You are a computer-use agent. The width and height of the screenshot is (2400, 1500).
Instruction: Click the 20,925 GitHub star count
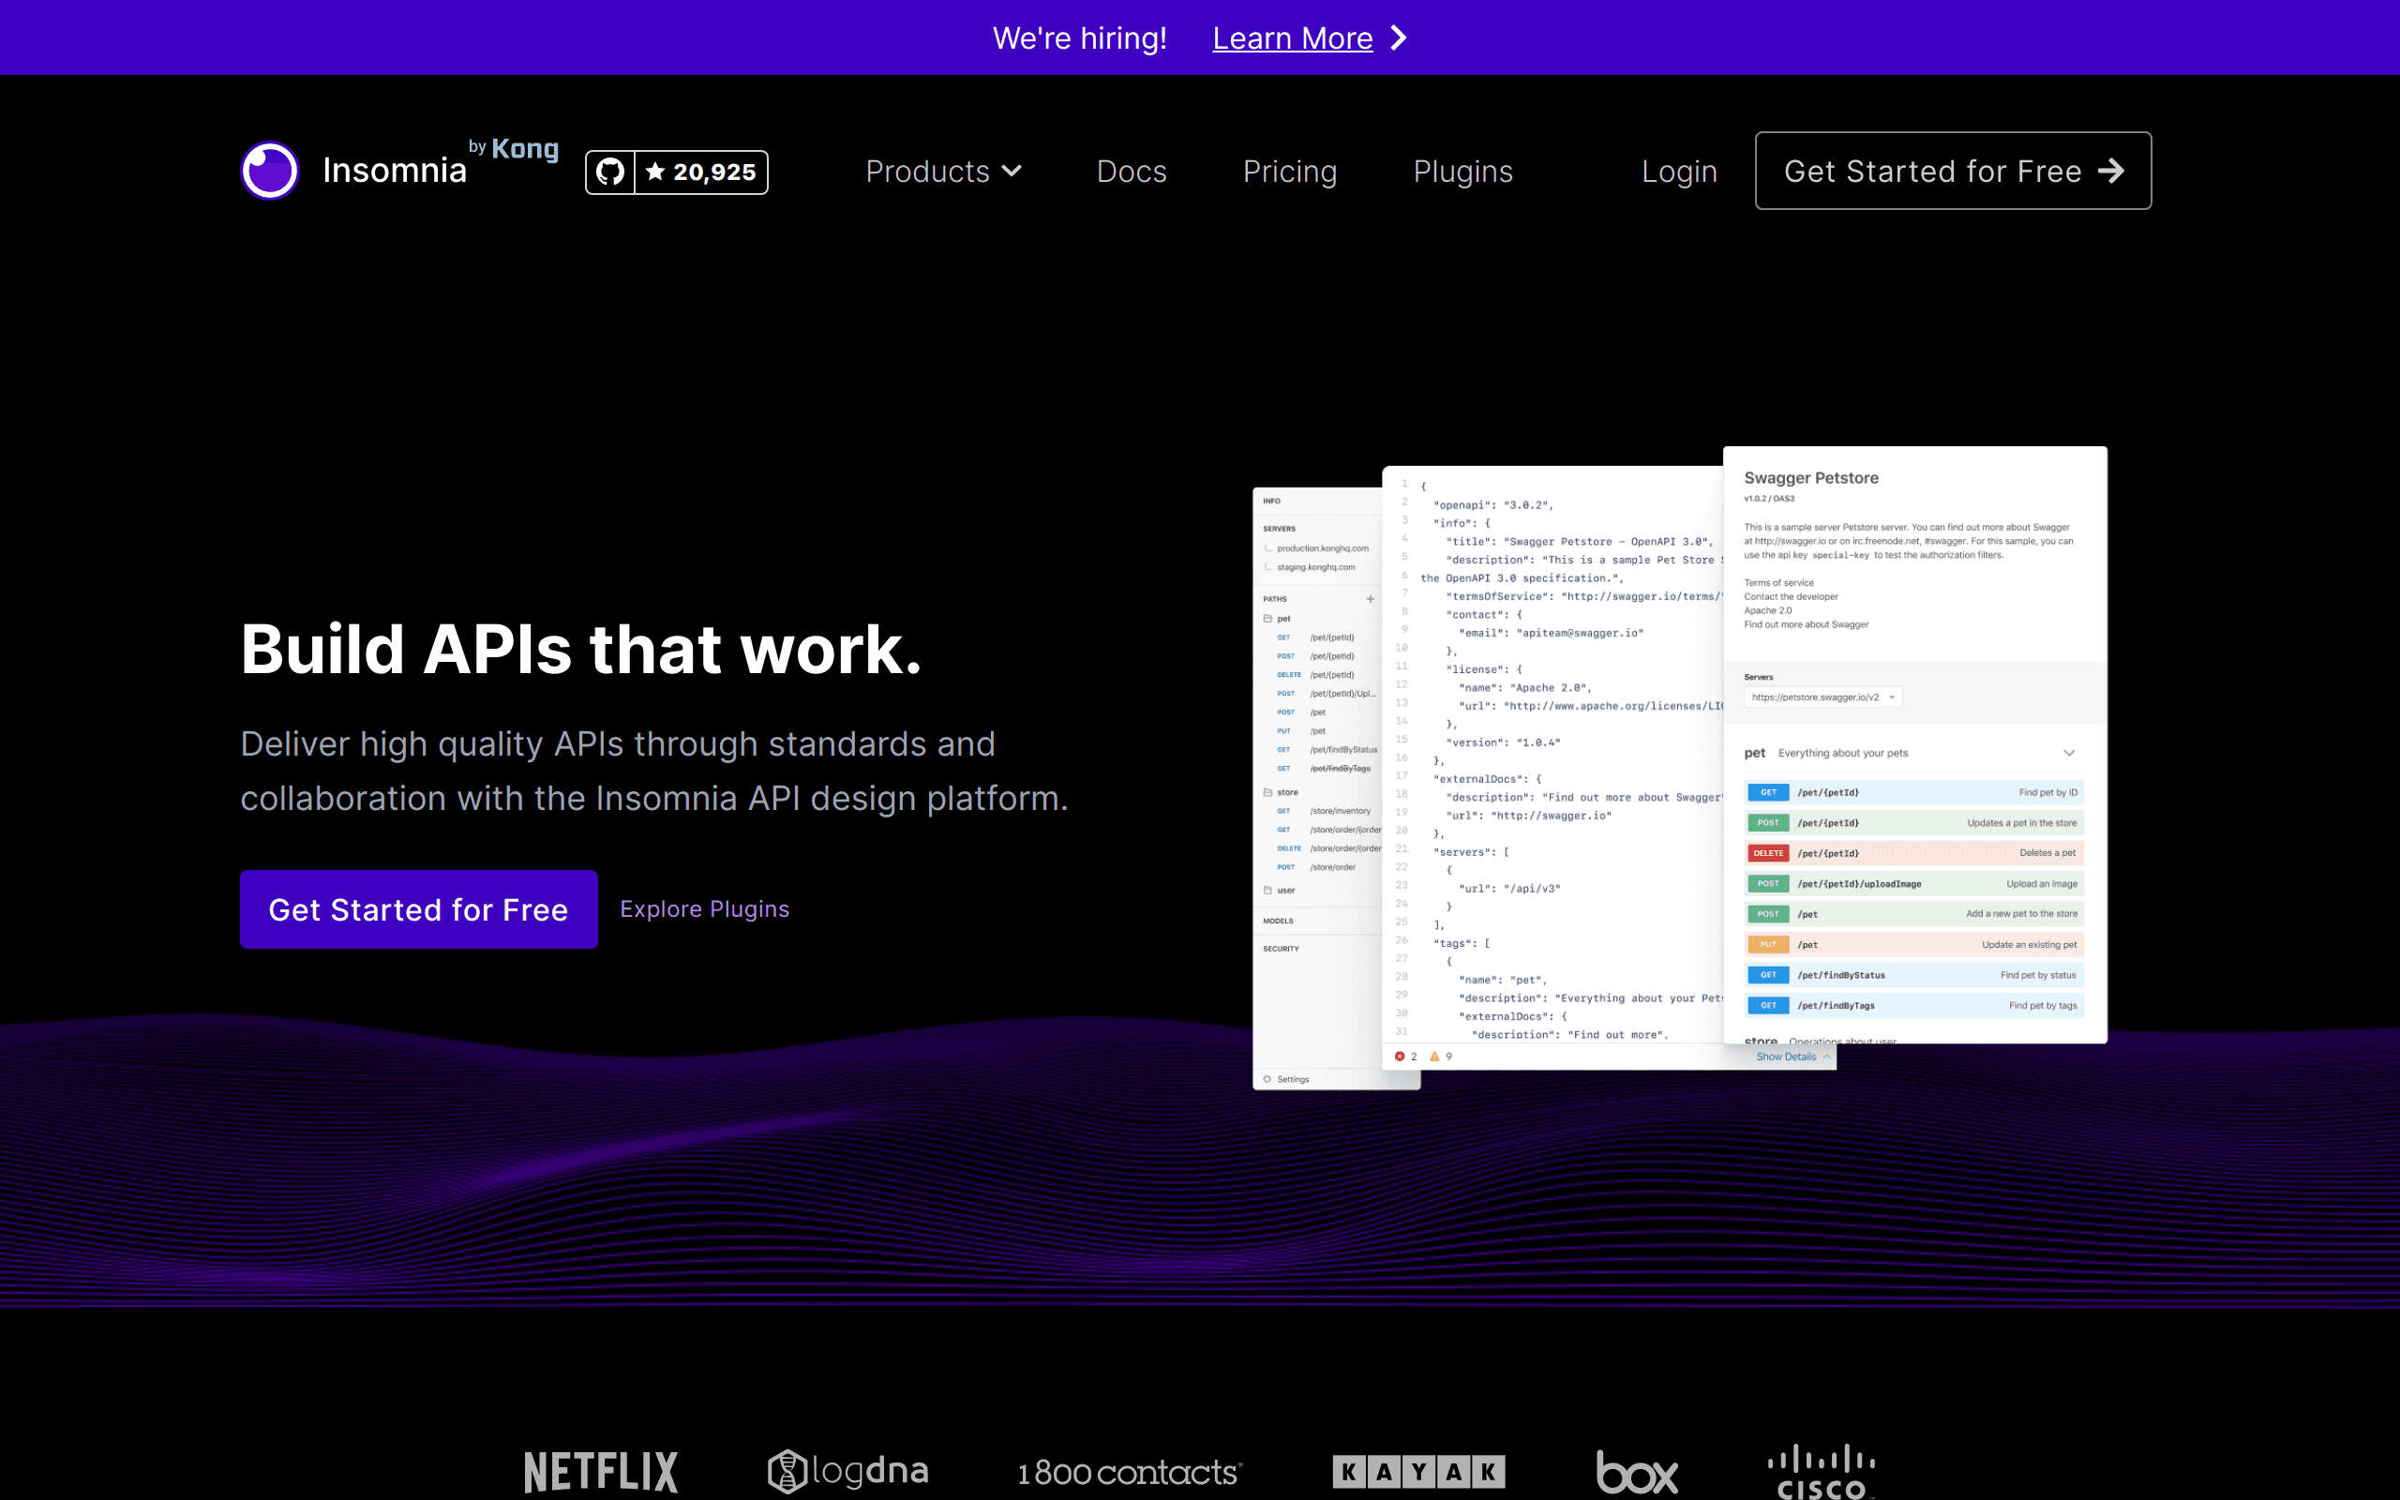(x=702, y=172)
